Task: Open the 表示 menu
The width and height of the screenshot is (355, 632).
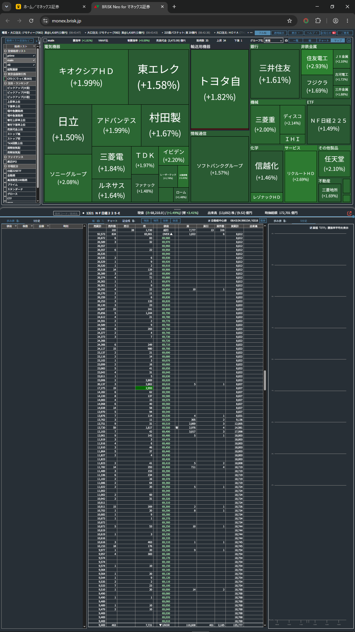Action: [296, 33]
